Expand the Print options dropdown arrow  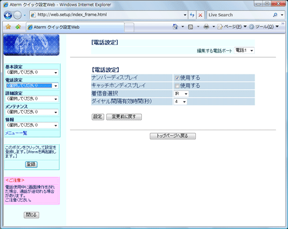click(214, 27)
